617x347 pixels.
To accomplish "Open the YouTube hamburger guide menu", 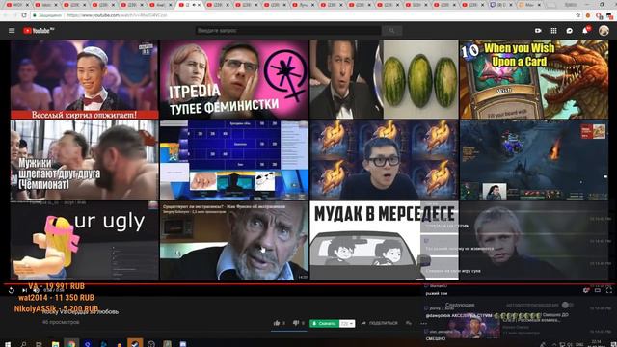I will [x=12, y=31].
